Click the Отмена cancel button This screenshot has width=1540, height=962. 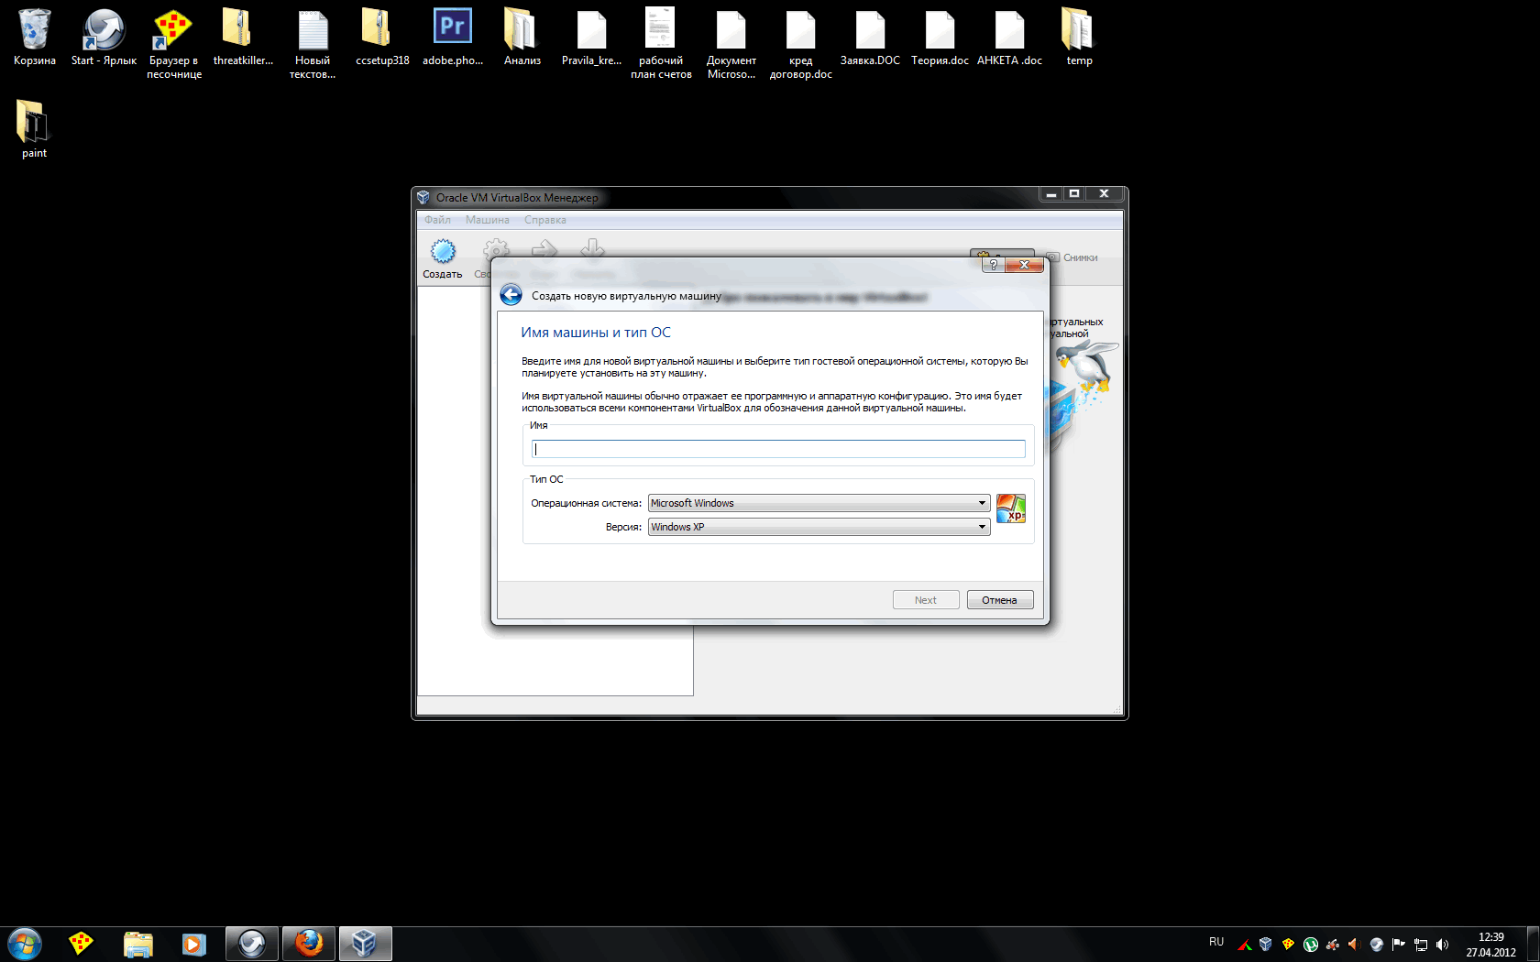point(999,600)
